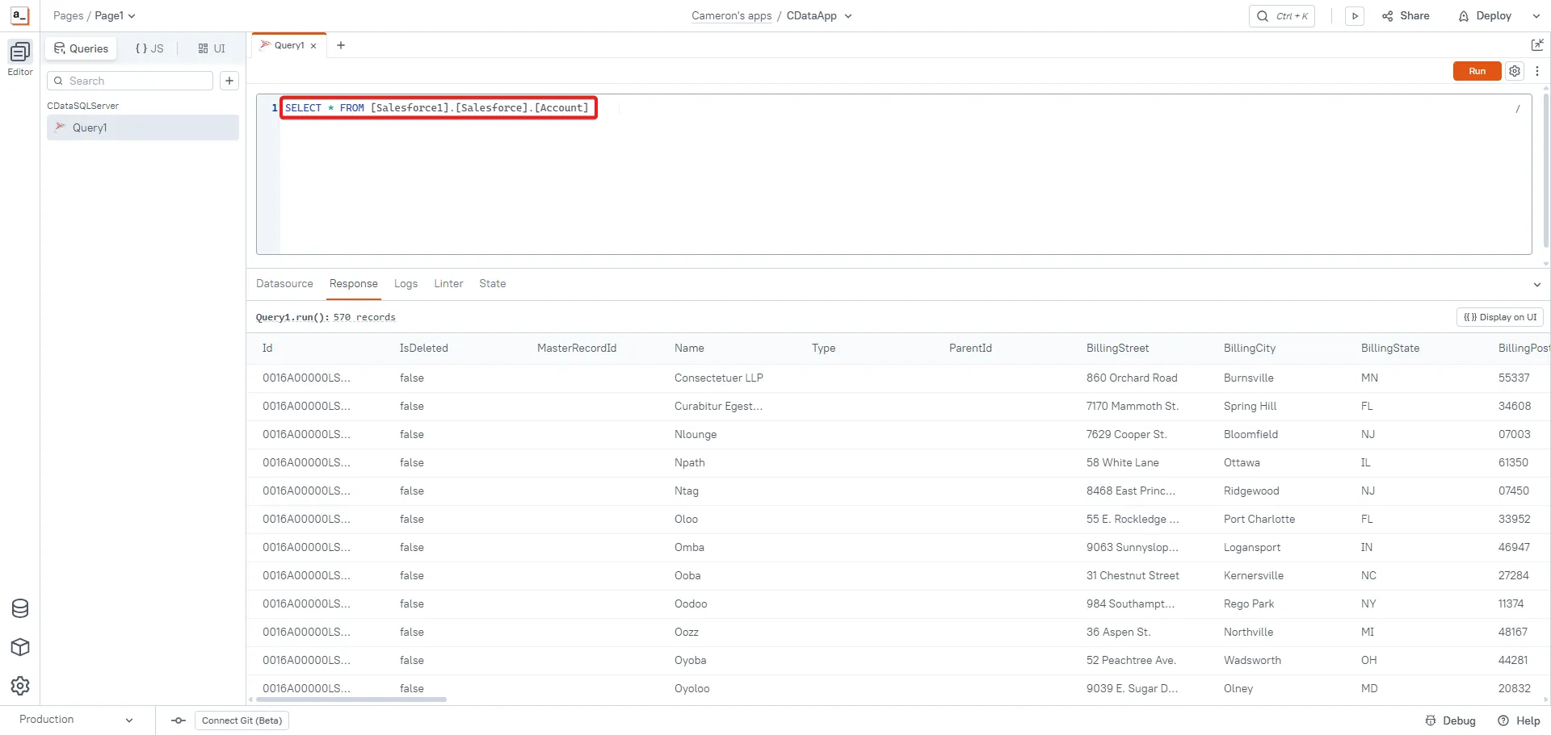The width and height of the screenshot is (1551, 735).
Task: Click the query Search input field
Action: 137,81
